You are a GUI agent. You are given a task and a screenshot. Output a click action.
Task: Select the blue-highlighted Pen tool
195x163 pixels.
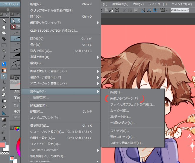(x=4, y=64)
